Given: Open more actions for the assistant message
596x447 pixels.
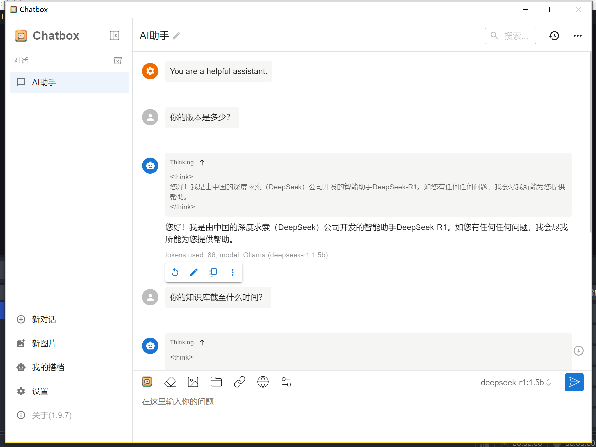Looking at the screenshot, I should (x=233, y=273).
